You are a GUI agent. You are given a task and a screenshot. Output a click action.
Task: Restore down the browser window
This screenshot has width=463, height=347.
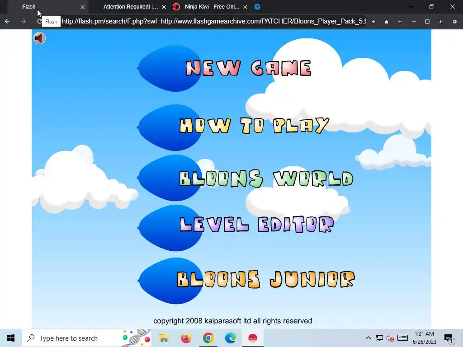(x=432, y=7)
